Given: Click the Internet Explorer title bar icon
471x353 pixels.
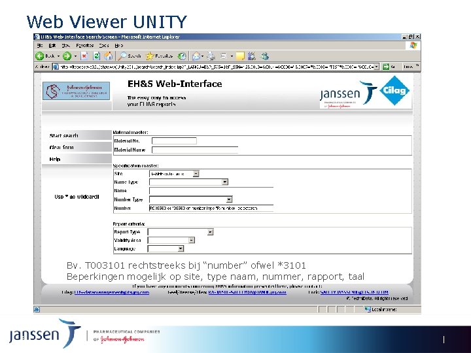Looking at the screenshot, I should pos(37,37).
